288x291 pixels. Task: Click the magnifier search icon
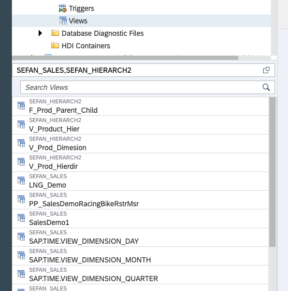(266, 87)
